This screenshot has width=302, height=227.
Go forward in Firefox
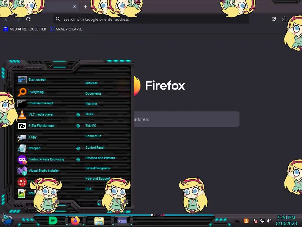point(18,19)
